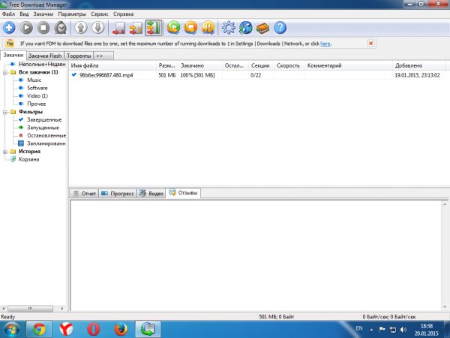Move download up with up arrow icon
Image resolution: width=450 pixels, height=338 pixels.
point(81,28)
